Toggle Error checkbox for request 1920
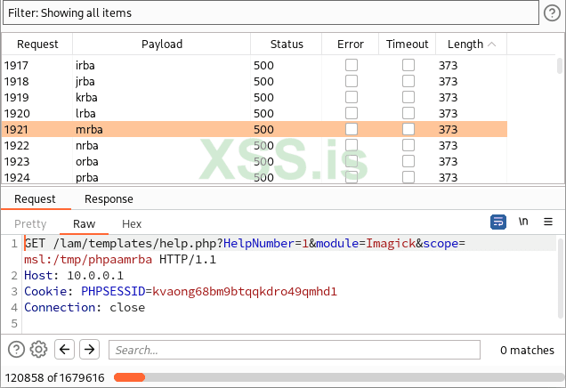 [352, 113]
